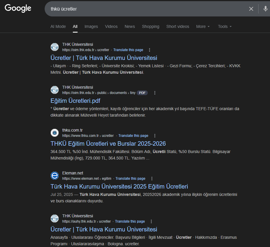Image resolution: width=270 pixels, height=247 pixels.
Task: Click favicon of auhy.thk.edu.tr result
Action: click(55, 219)
